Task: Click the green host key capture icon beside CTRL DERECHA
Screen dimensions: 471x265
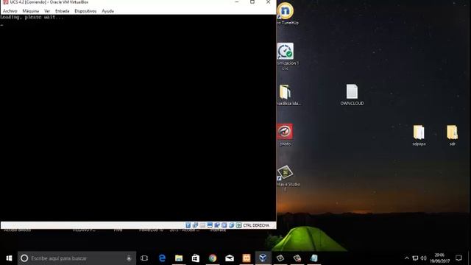Action: (238, 225)
